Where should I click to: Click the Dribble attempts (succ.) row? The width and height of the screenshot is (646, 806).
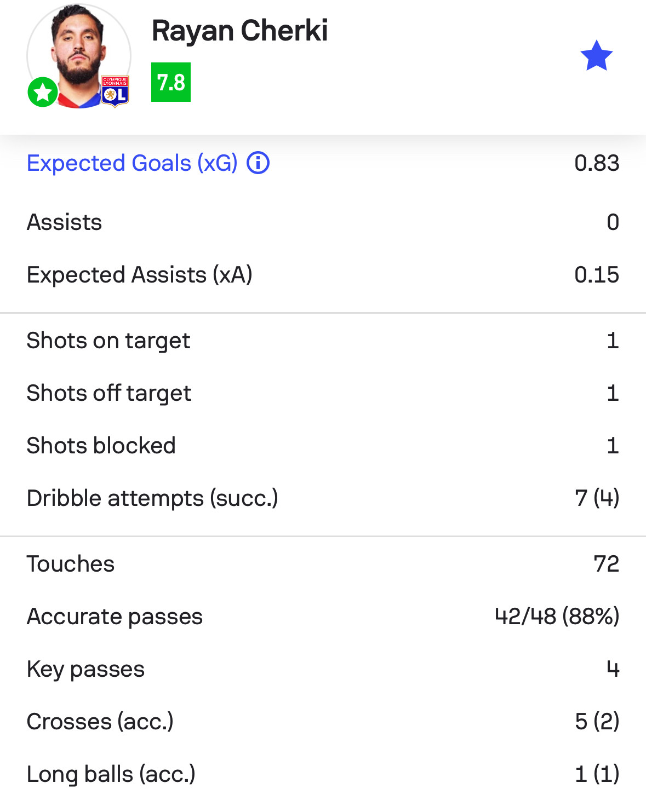[x=323, y=498]
